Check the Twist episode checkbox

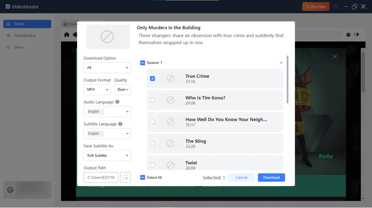pos(152,165)
